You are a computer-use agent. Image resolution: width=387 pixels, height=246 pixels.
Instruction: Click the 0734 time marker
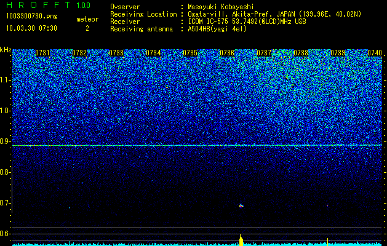pos(153,53)
